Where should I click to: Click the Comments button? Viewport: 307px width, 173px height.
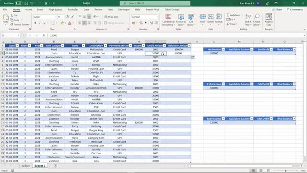[295, 10]
